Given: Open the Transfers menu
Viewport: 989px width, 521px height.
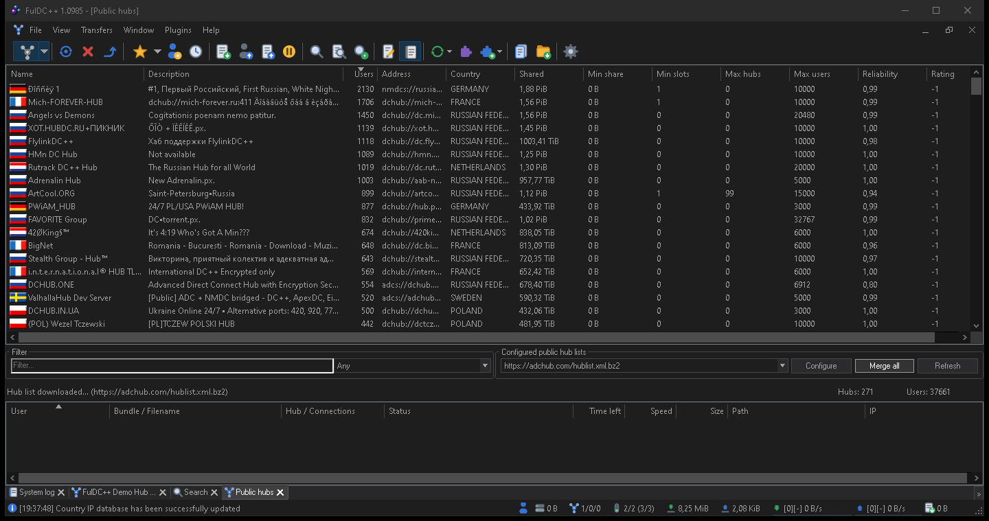Looking at the screenshot, I should tap(97, 30).
